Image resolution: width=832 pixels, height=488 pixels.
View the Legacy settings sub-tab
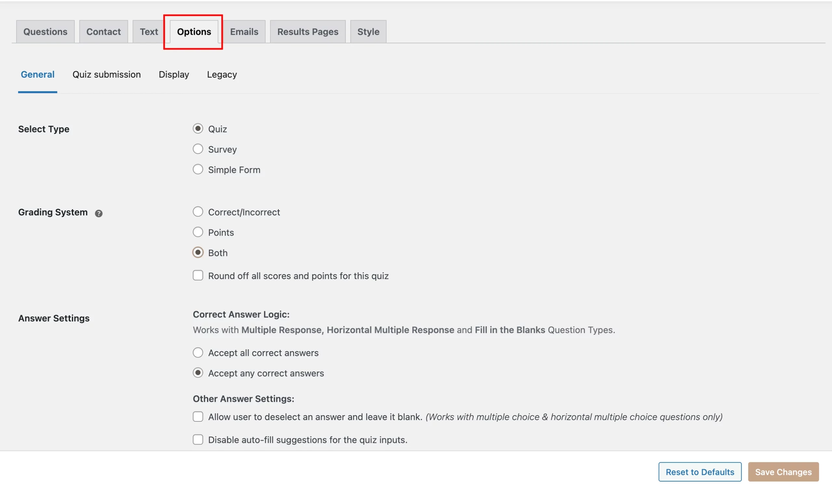[x=222, y=74]
